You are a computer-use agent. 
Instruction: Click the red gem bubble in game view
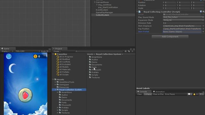[25, 95]
